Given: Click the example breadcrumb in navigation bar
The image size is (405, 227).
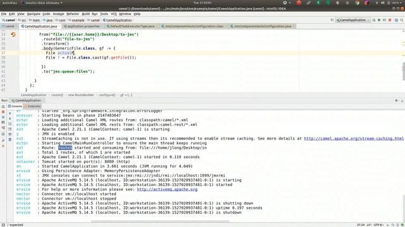Looking at the screenshot, I should (x=78, y=20).
